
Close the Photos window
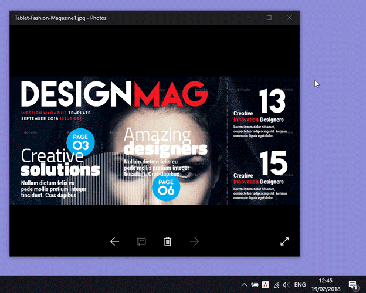(289, 18)
